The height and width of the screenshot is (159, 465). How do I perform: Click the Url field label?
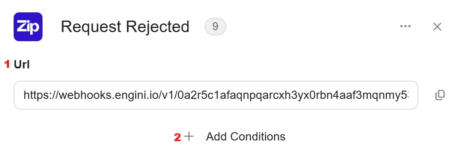(21, 64)
